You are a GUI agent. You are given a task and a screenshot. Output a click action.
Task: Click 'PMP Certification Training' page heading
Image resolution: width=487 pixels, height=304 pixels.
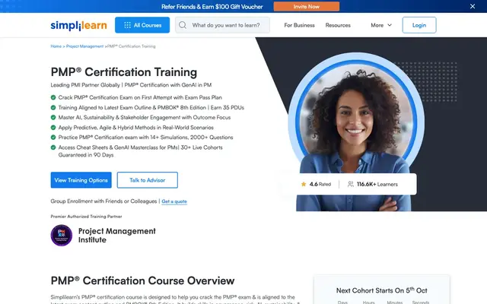click(123, 72)
